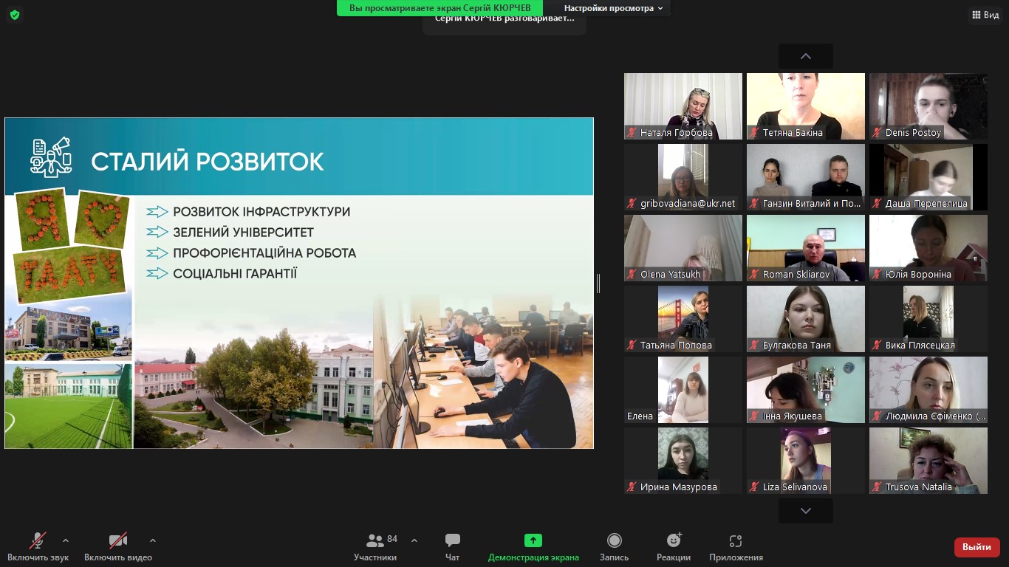Select Ирина Мазурова's video tile
Viewport: 1009px width, 567px height.
pyautogui.click(x=683, y=461)
